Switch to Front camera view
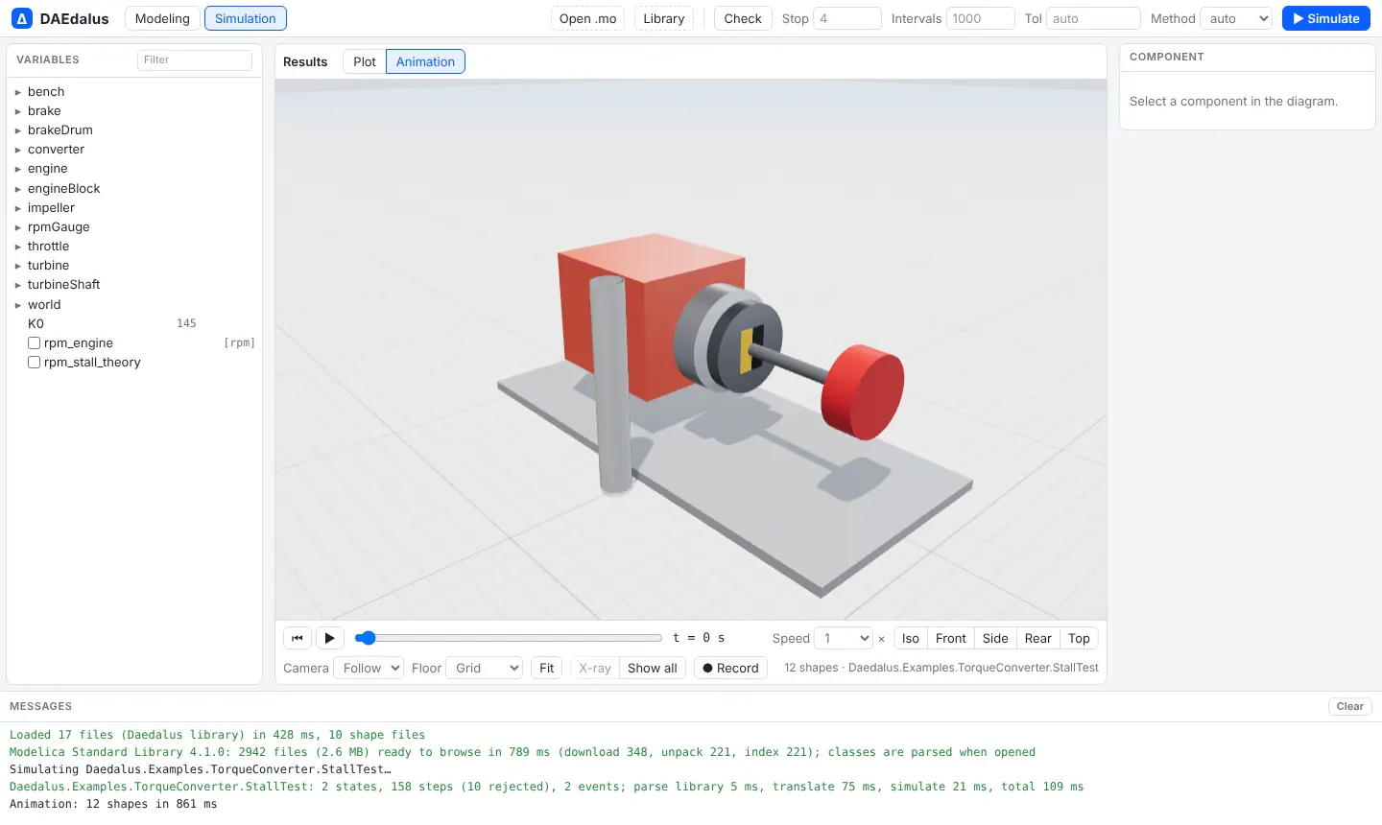Viewport: 1382px width, 825px height. (x=951, y=638)
